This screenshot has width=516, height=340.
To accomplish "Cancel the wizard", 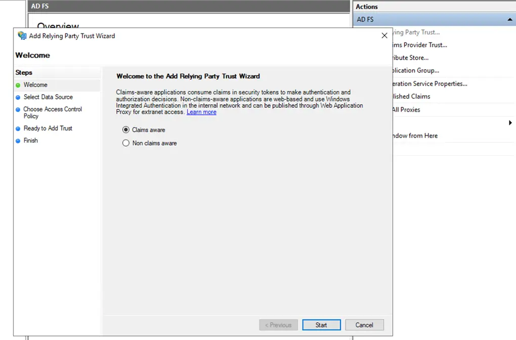I will (x=364, y=325).
